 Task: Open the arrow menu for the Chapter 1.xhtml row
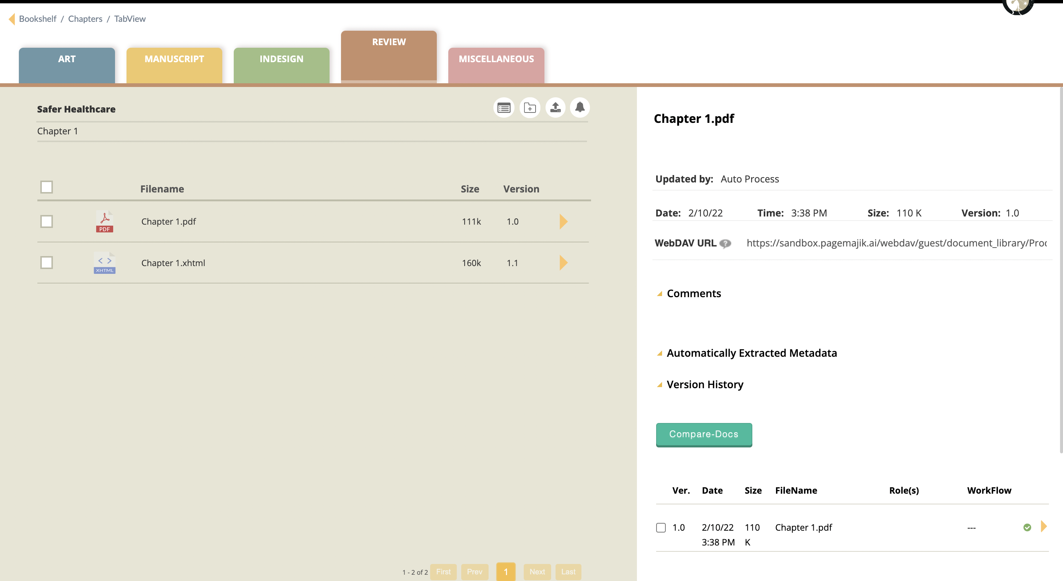(563, 263)
